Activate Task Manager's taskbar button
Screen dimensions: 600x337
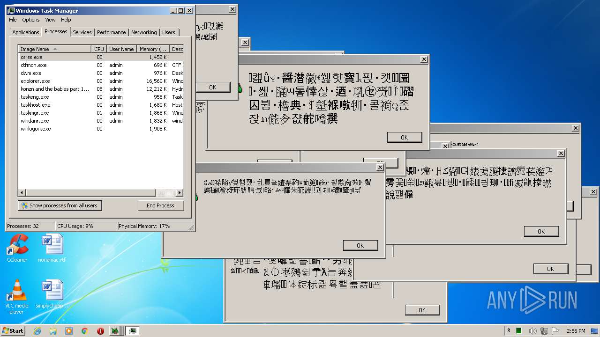coord(133,331)
